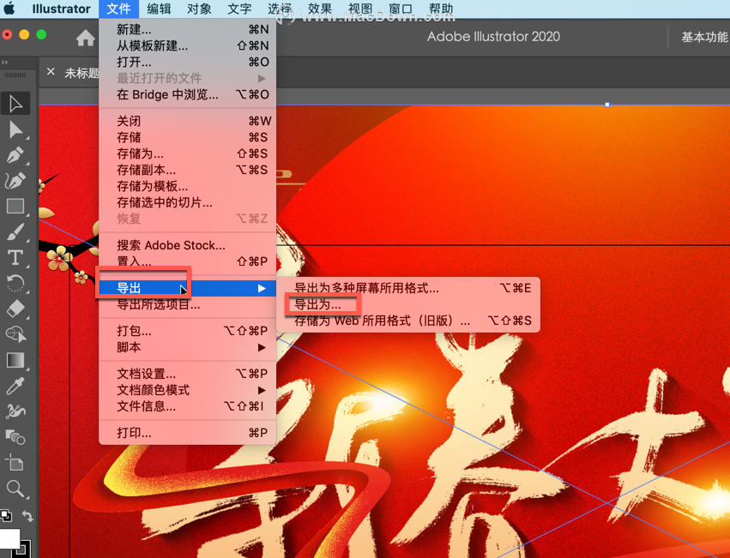730x558 pixels.
Task: Select the Rectangle tool
Action: [x=15, y=207]
